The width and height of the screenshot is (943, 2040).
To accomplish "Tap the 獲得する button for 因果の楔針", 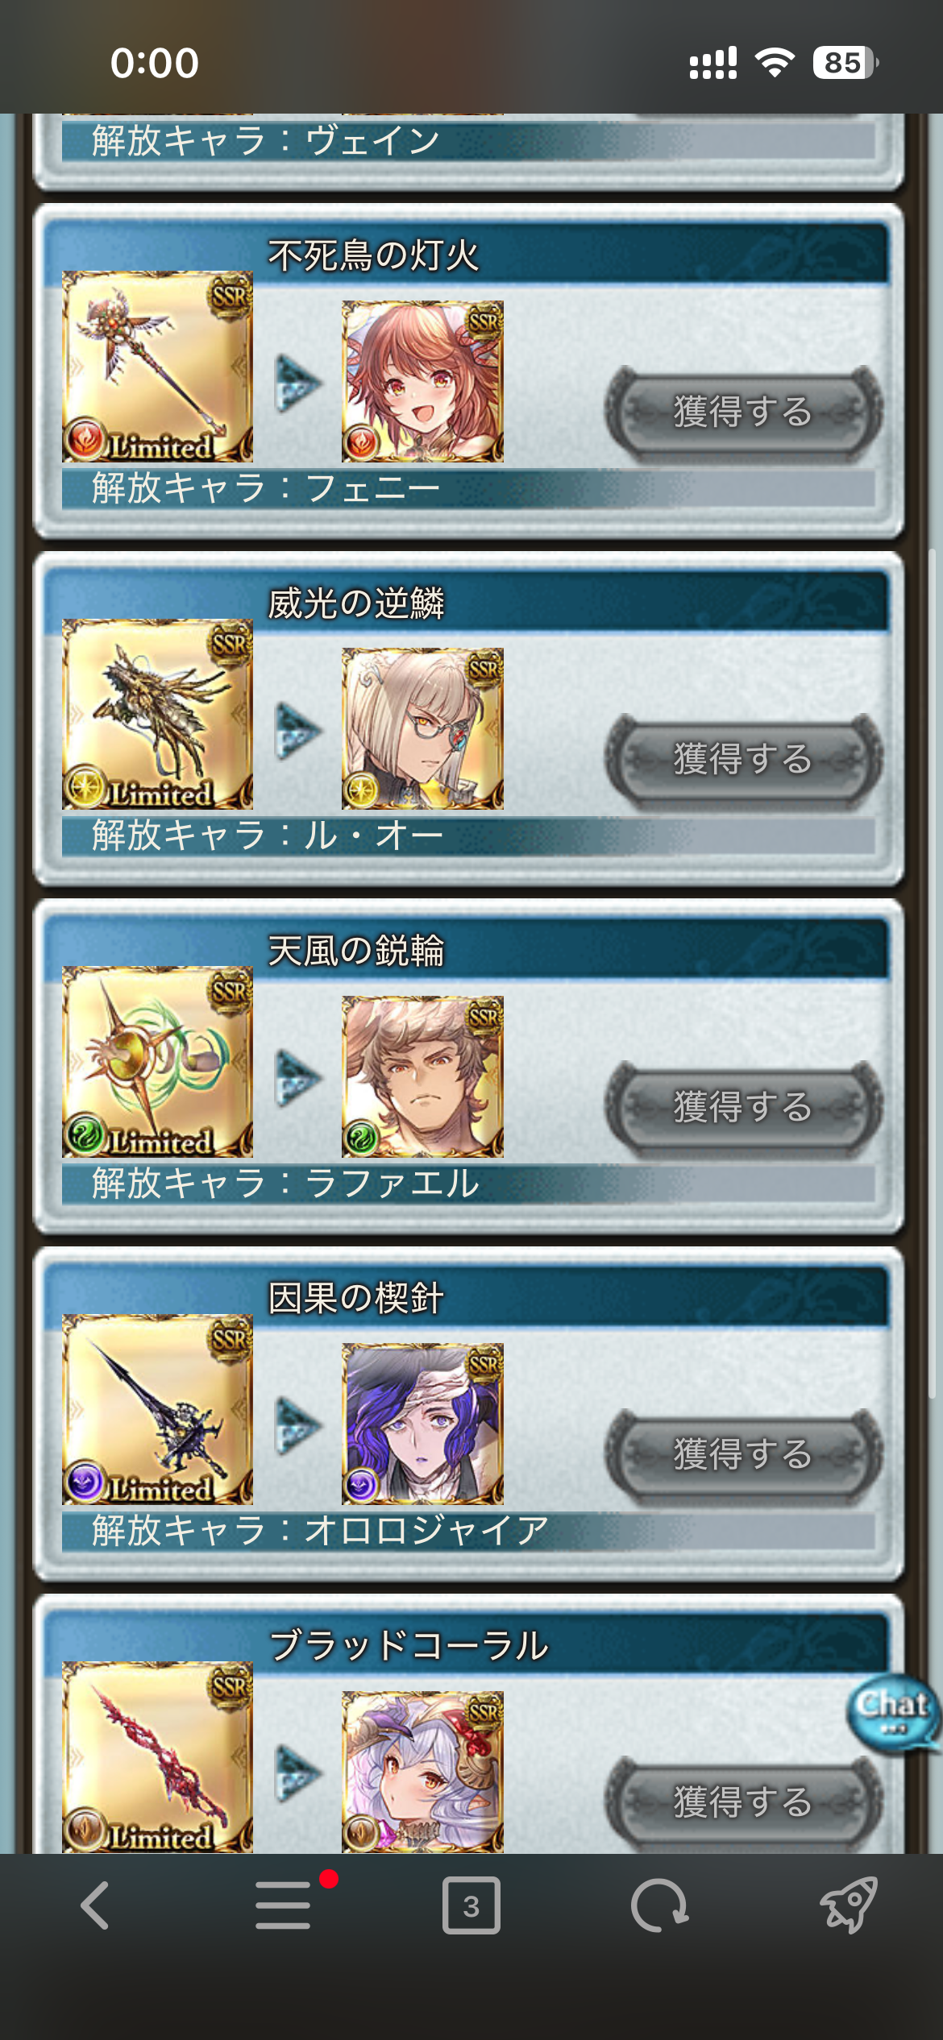I will pyautogui.click(x=743, y=1455).
